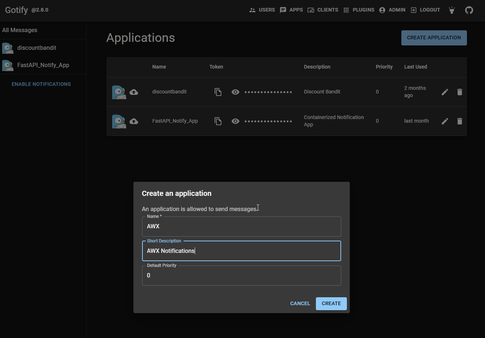Screen dimensions: 485x338
Task: Open All Messages in the sidebar
Action: pos(19,30)
